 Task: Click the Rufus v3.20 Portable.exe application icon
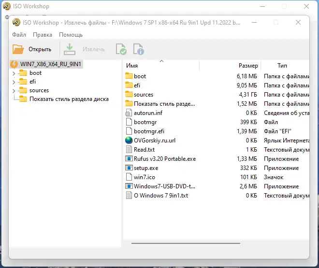(129, 158)
